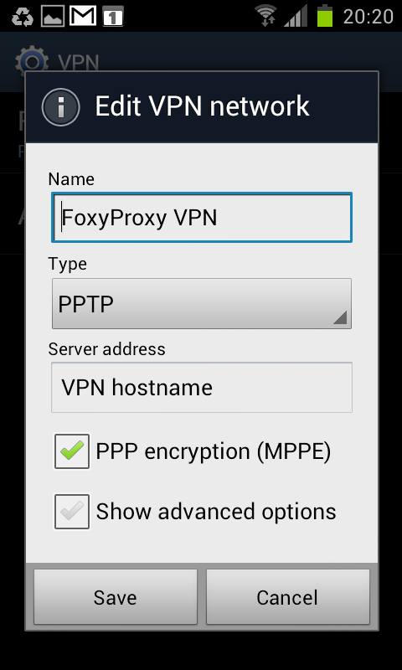Click the Server address VPN hostname field
402x670 pixels.
[x=202, y=388]
